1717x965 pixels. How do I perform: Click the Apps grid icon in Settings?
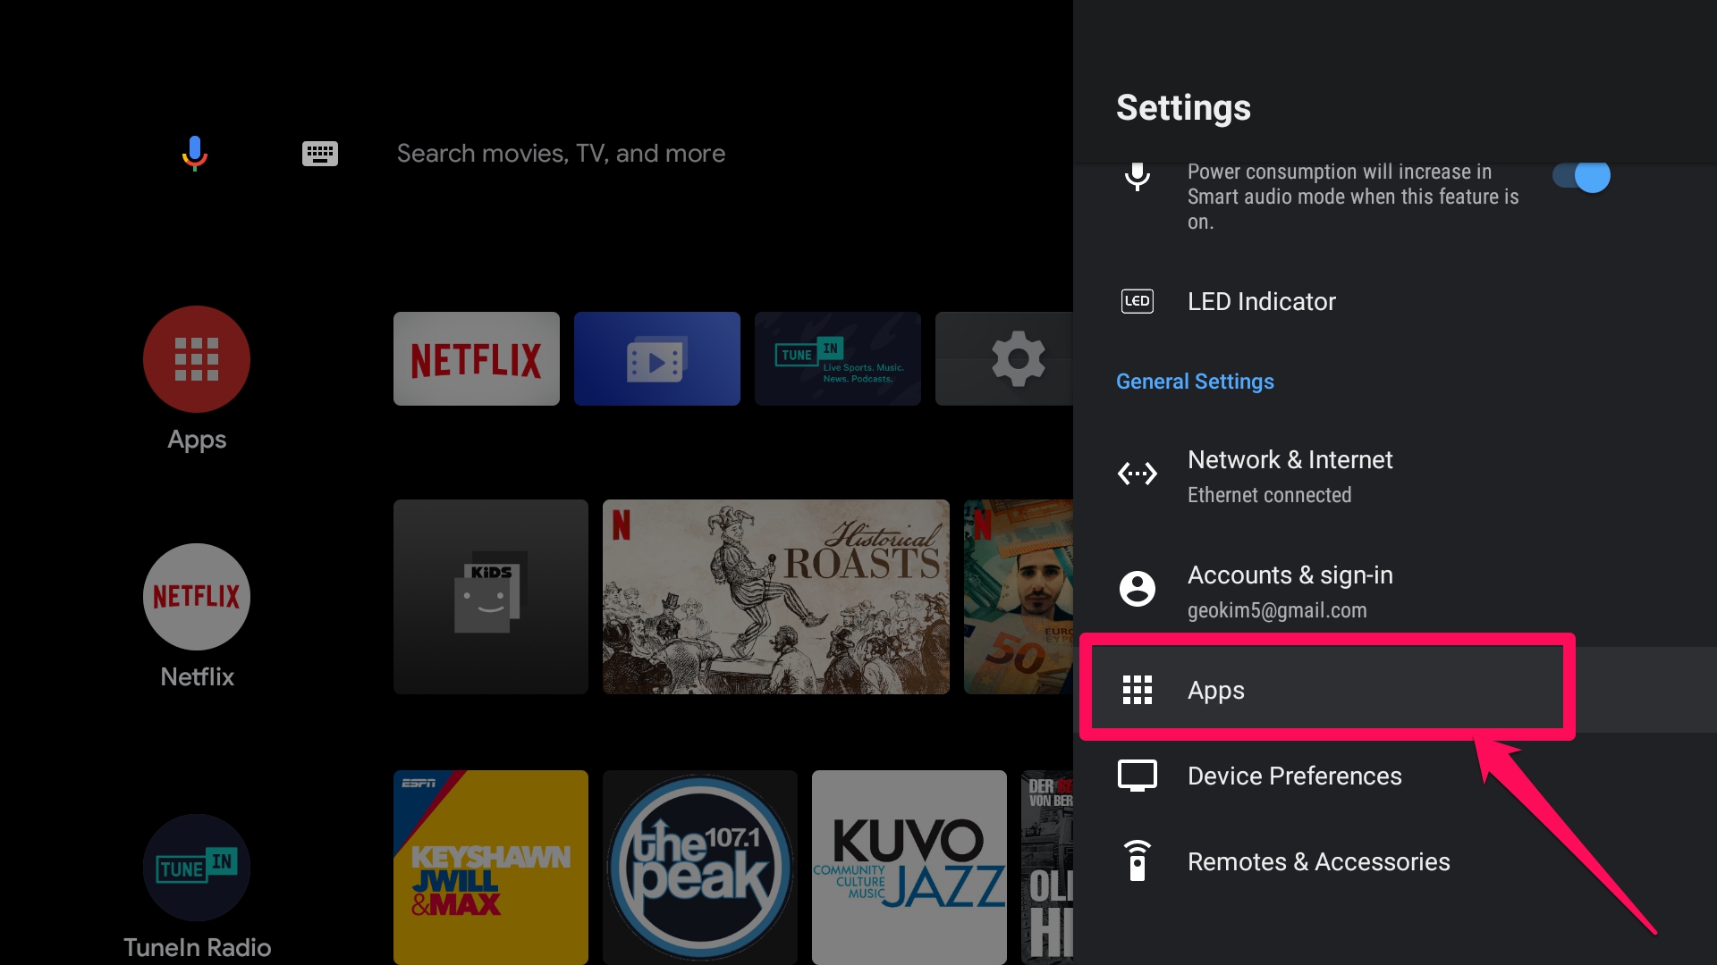[x=1138, y=690]
